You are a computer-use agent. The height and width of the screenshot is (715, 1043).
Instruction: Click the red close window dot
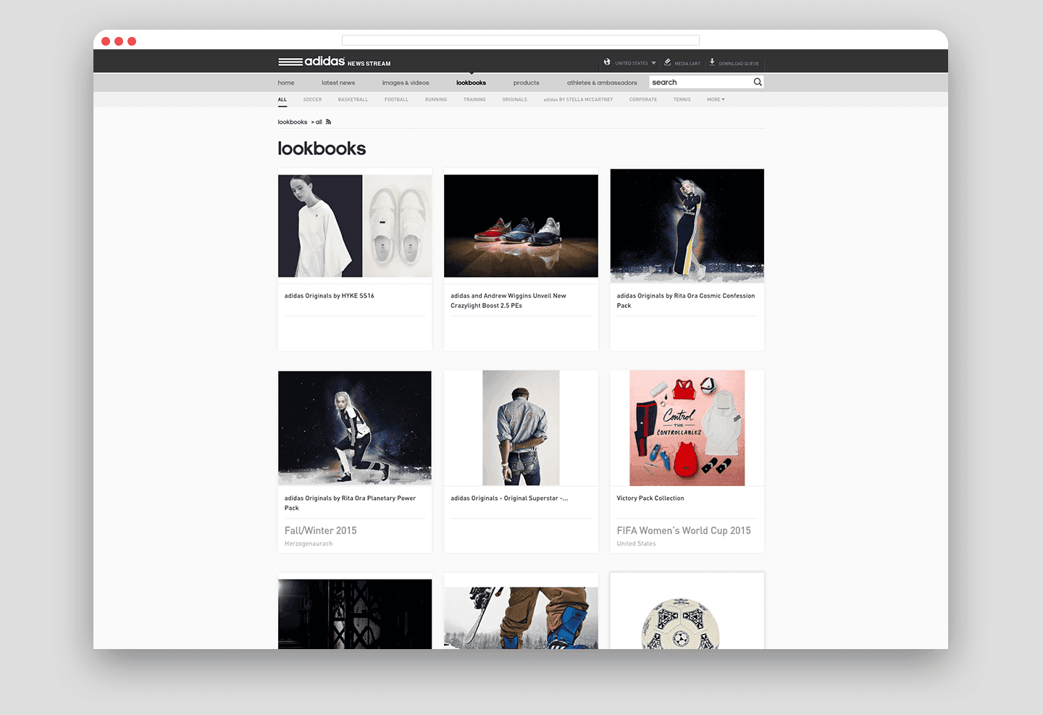click(x=106, y=41)
